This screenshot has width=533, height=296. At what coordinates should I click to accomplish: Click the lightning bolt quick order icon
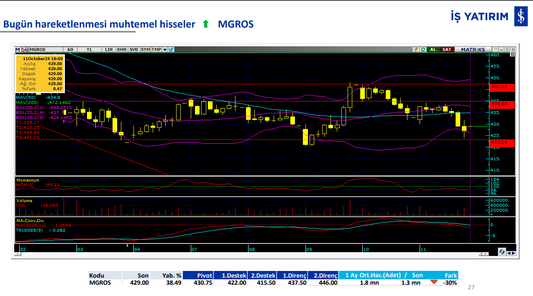point(416,49)
